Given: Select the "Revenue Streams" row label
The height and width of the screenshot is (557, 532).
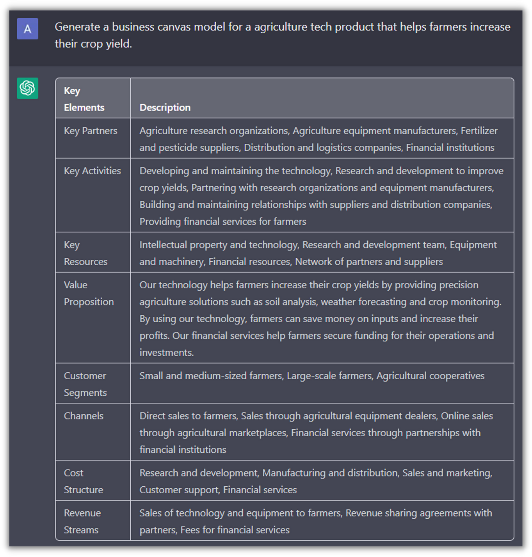Looking at the screenshot, I should [82, 521].
